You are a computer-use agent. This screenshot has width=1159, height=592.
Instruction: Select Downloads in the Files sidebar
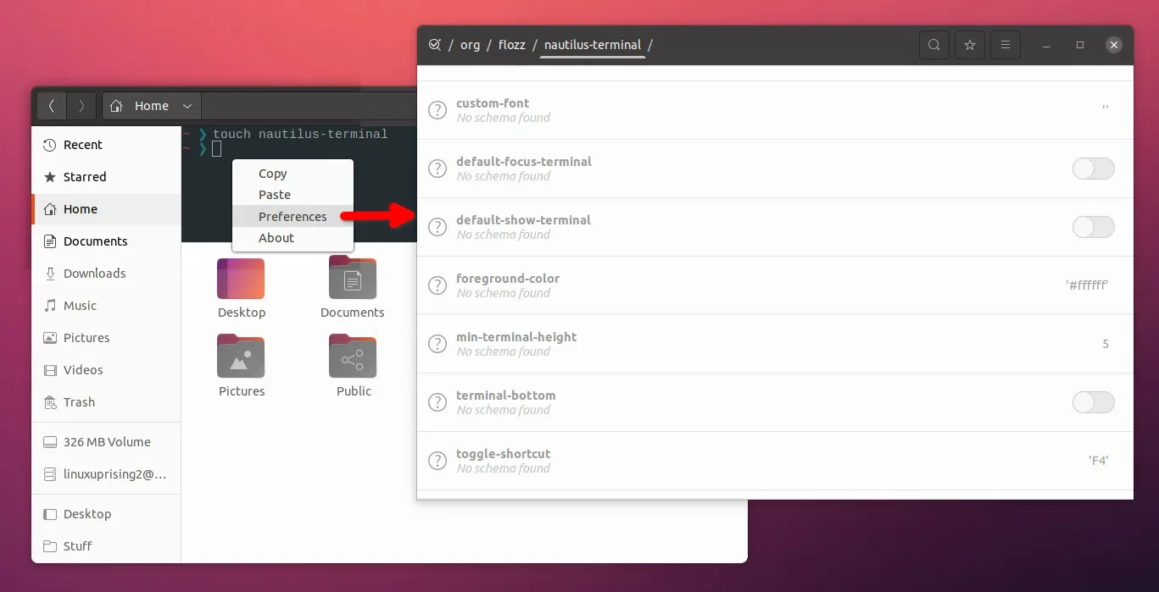(94, 274)
